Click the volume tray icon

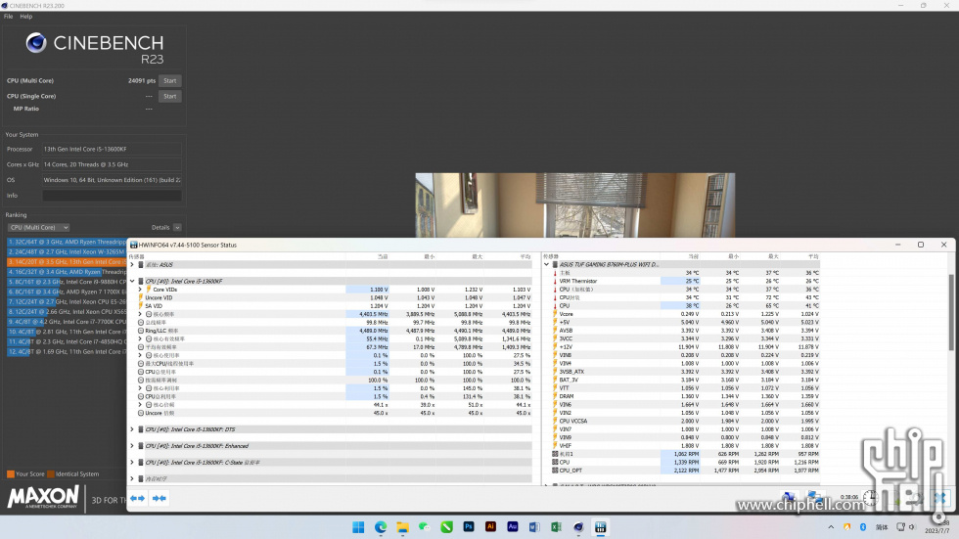pyautogui.click(x=912, y=527)
